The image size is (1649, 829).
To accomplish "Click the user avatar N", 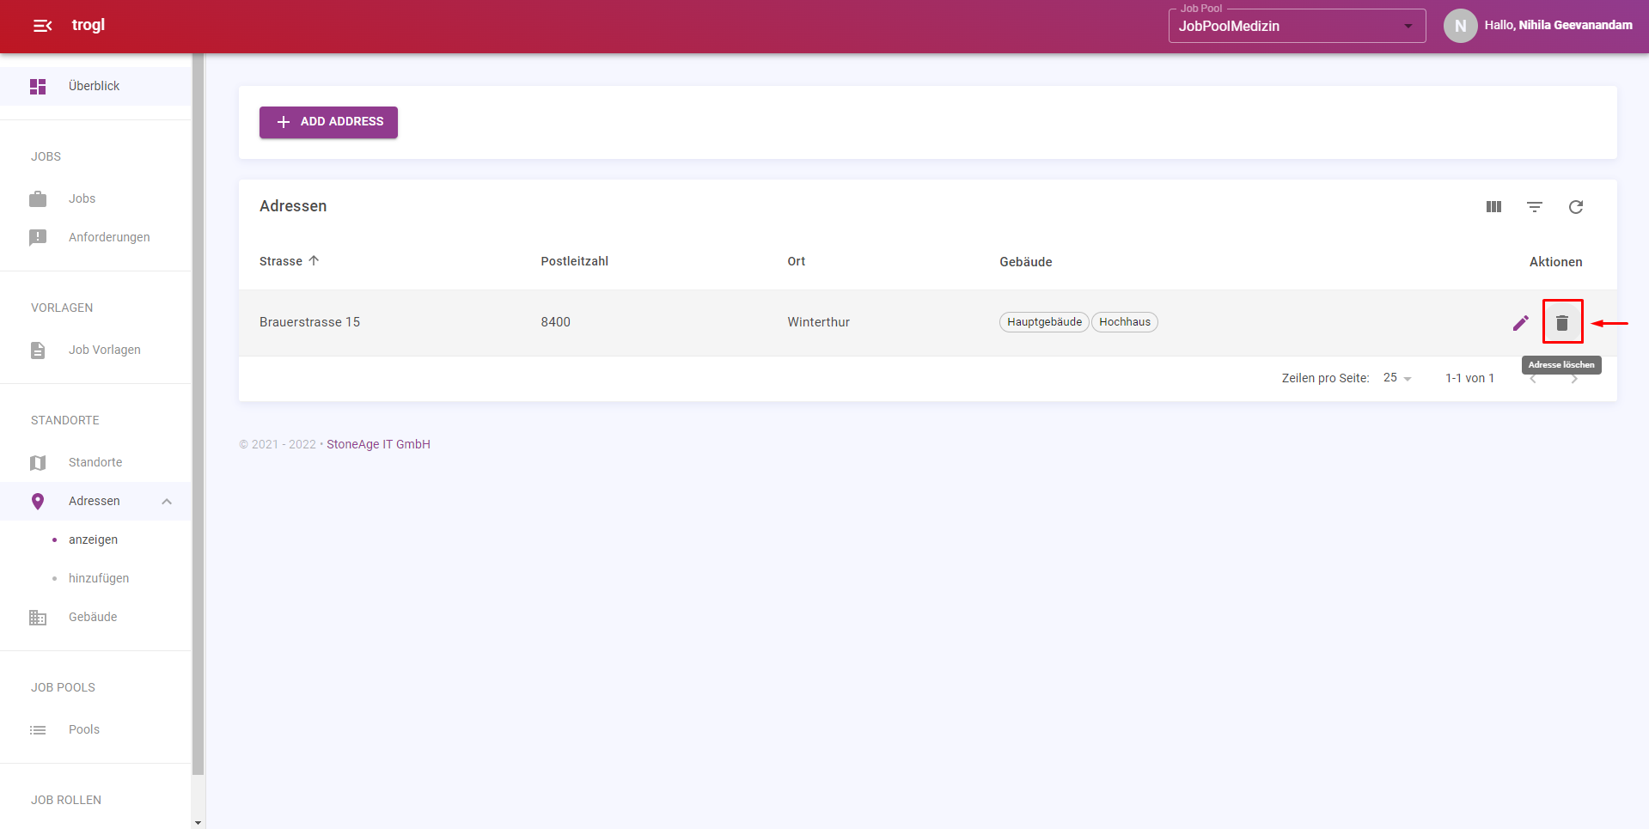I will [x=1460, y=26].
